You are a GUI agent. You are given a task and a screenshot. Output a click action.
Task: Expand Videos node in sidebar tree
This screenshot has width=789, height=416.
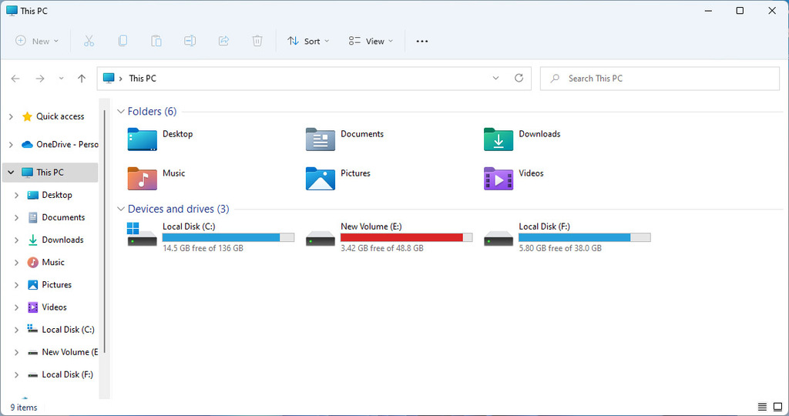17,307
